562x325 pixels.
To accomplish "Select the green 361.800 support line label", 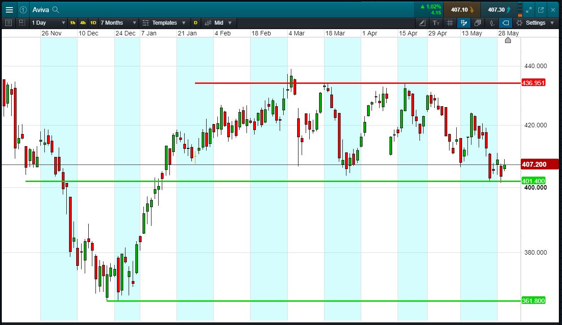I will (534, 301).
